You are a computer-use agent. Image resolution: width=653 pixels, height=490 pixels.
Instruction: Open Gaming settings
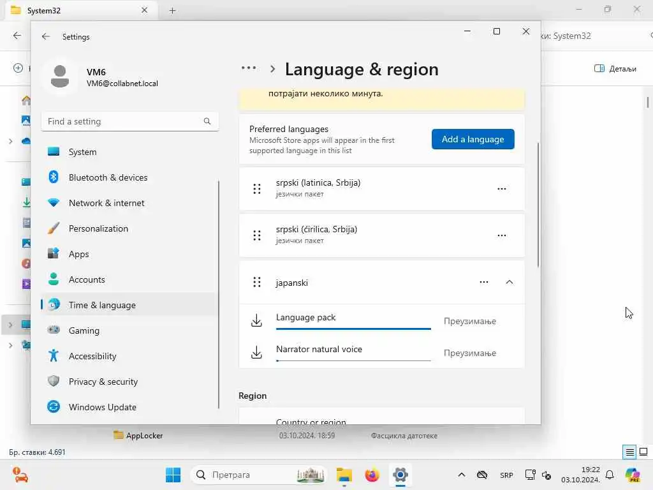130,330
